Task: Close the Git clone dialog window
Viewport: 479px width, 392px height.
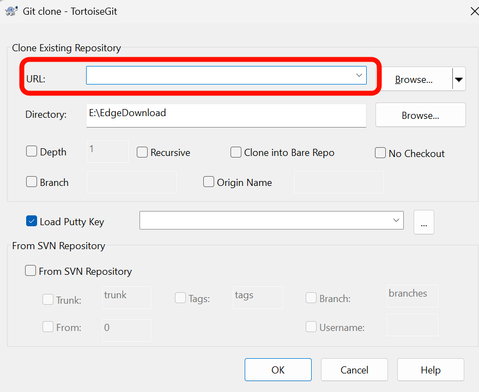Action: click(474, 11)
